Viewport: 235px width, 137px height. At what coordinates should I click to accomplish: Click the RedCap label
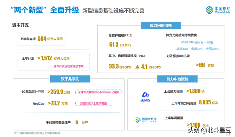click(39, 104)
